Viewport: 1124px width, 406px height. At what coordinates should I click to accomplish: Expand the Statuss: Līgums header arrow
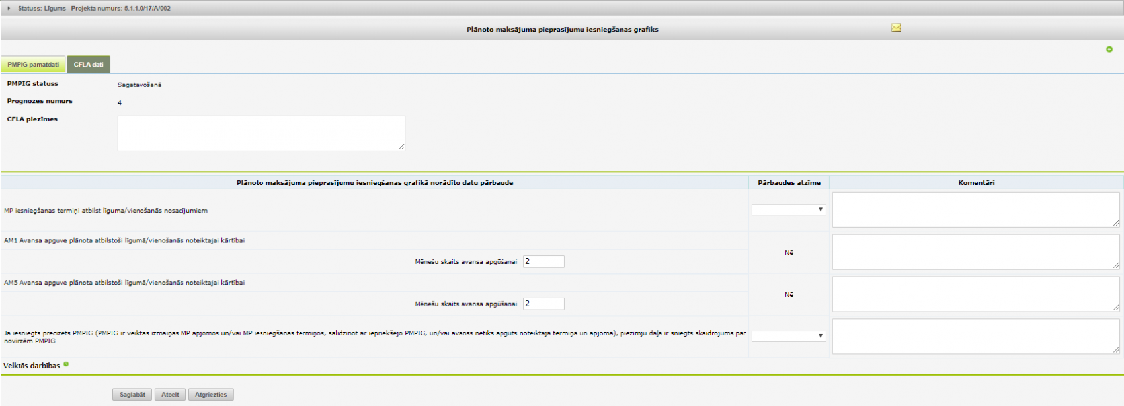click(9, 9)
